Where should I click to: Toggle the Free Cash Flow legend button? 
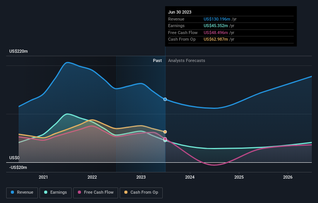96,193
